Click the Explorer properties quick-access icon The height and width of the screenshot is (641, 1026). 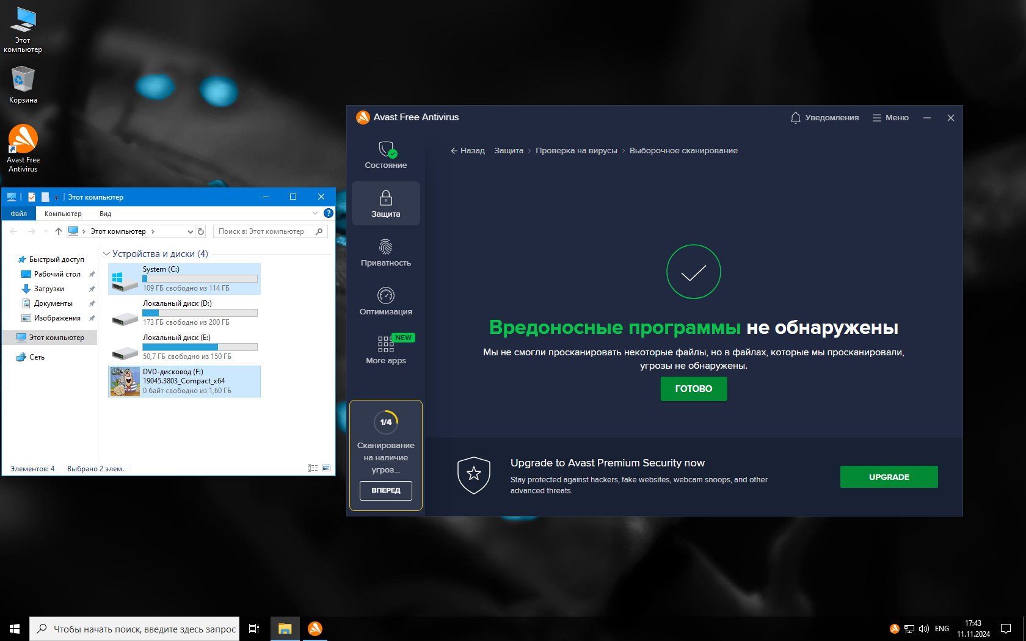[32, 197]
